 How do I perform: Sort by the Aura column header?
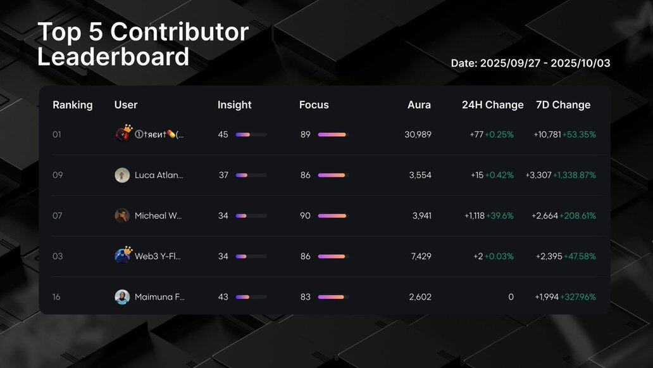419,105
